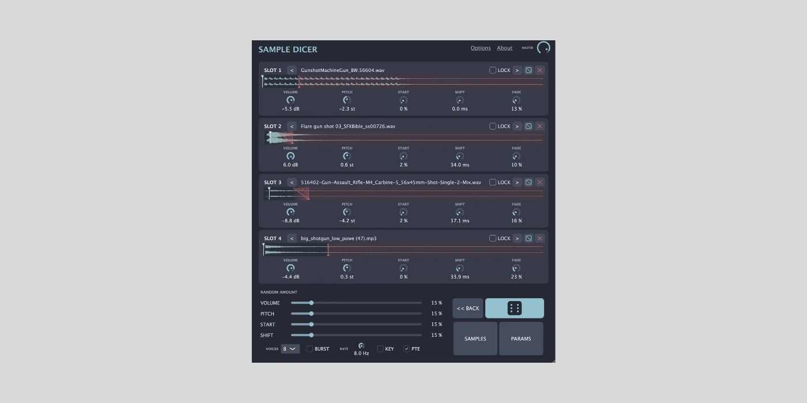
Task: Click Slot 4 SHIFT knob
Action: coord(460,268)
